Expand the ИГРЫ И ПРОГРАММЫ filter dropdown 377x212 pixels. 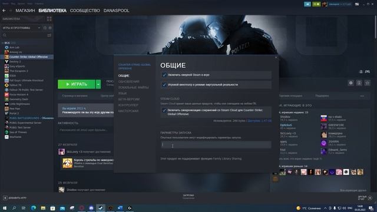(39, 28)
